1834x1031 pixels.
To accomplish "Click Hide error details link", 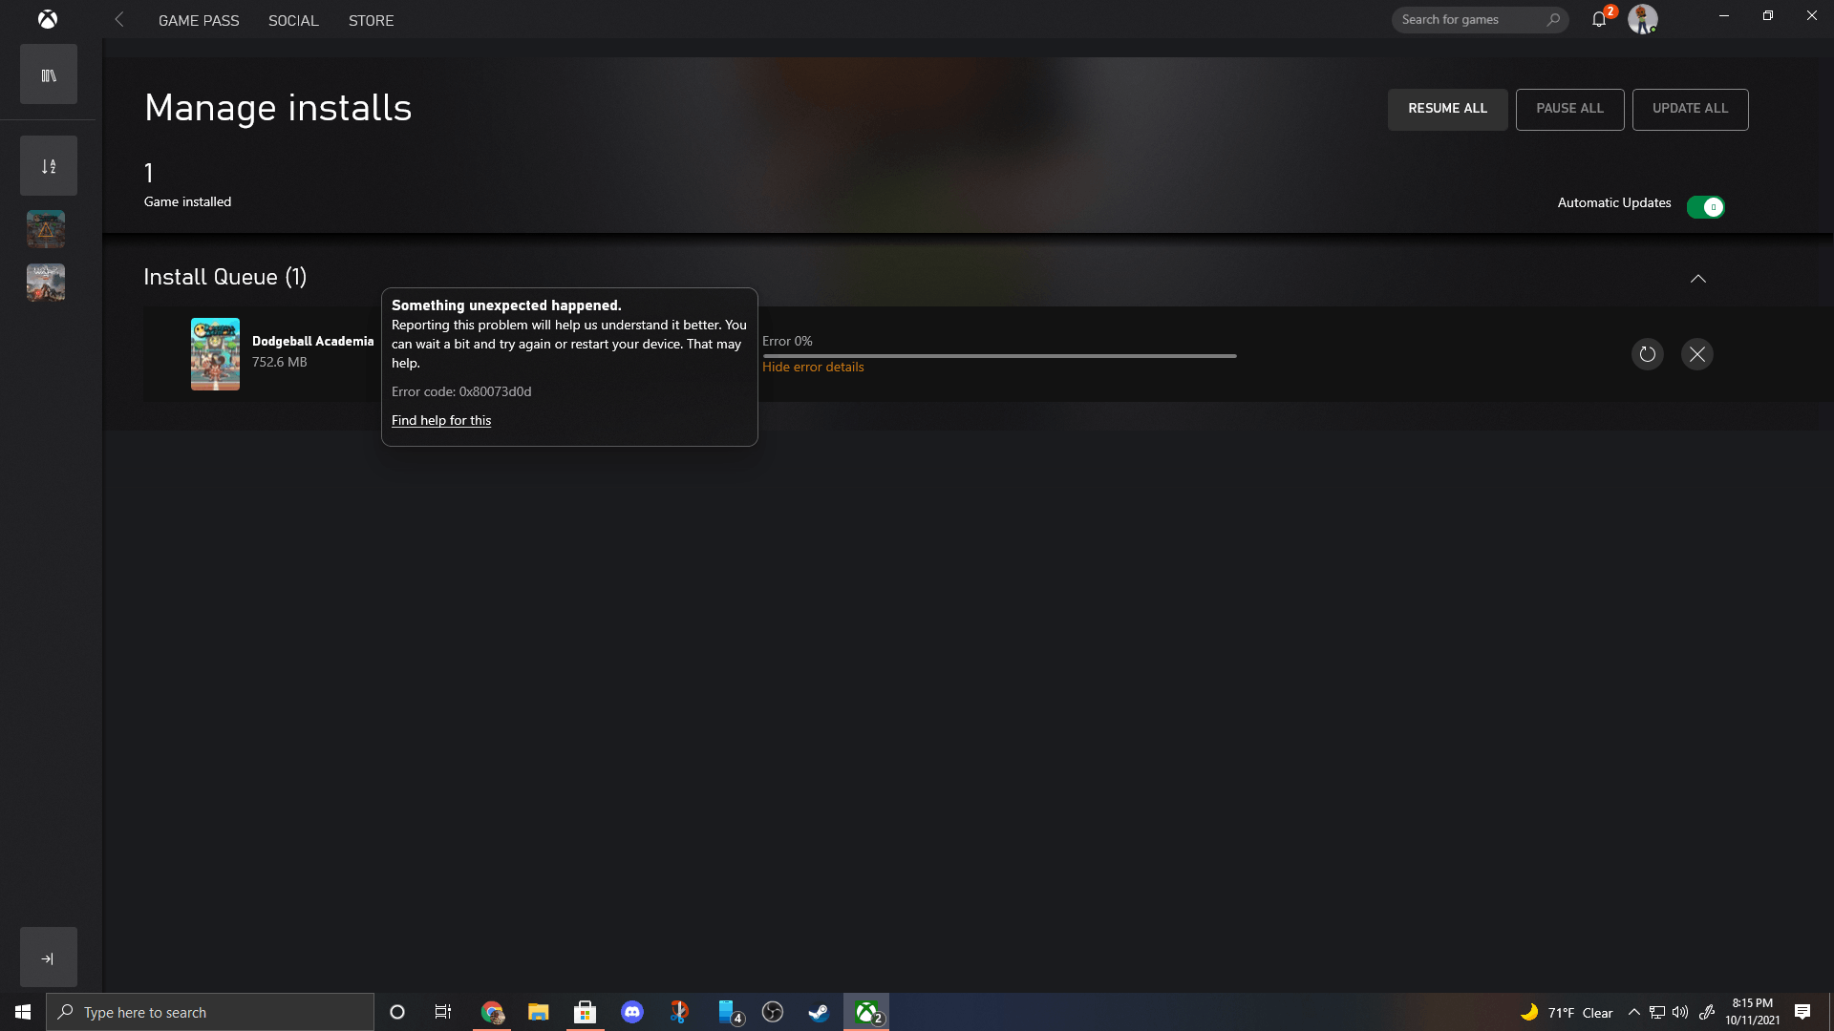I will click(x=814, y=367).
